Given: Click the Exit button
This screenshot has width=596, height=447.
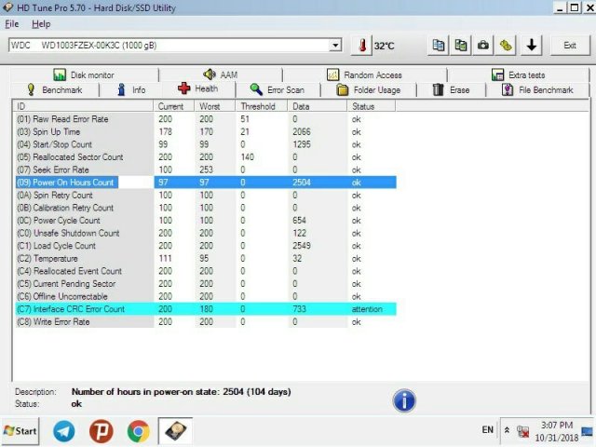Looking at the screenshot, I should [x=569, y=46].
